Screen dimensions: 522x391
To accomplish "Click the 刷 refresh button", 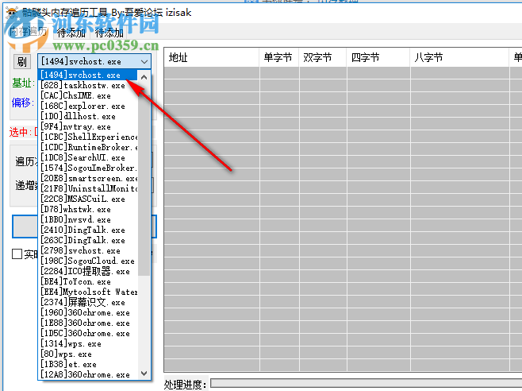I will 22,62.
